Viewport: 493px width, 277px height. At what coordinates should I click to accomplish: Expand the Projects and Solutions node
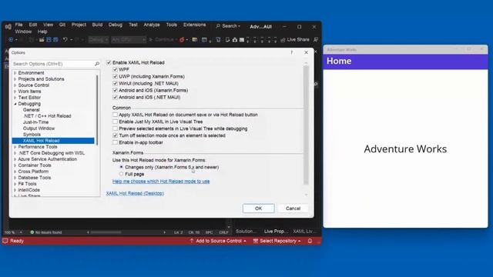click(x=15, y=79)
